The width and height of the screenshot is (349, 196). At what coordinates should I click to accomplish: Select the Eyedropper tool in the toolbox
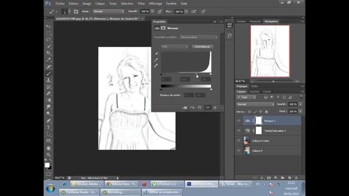[x=49, y=59]
